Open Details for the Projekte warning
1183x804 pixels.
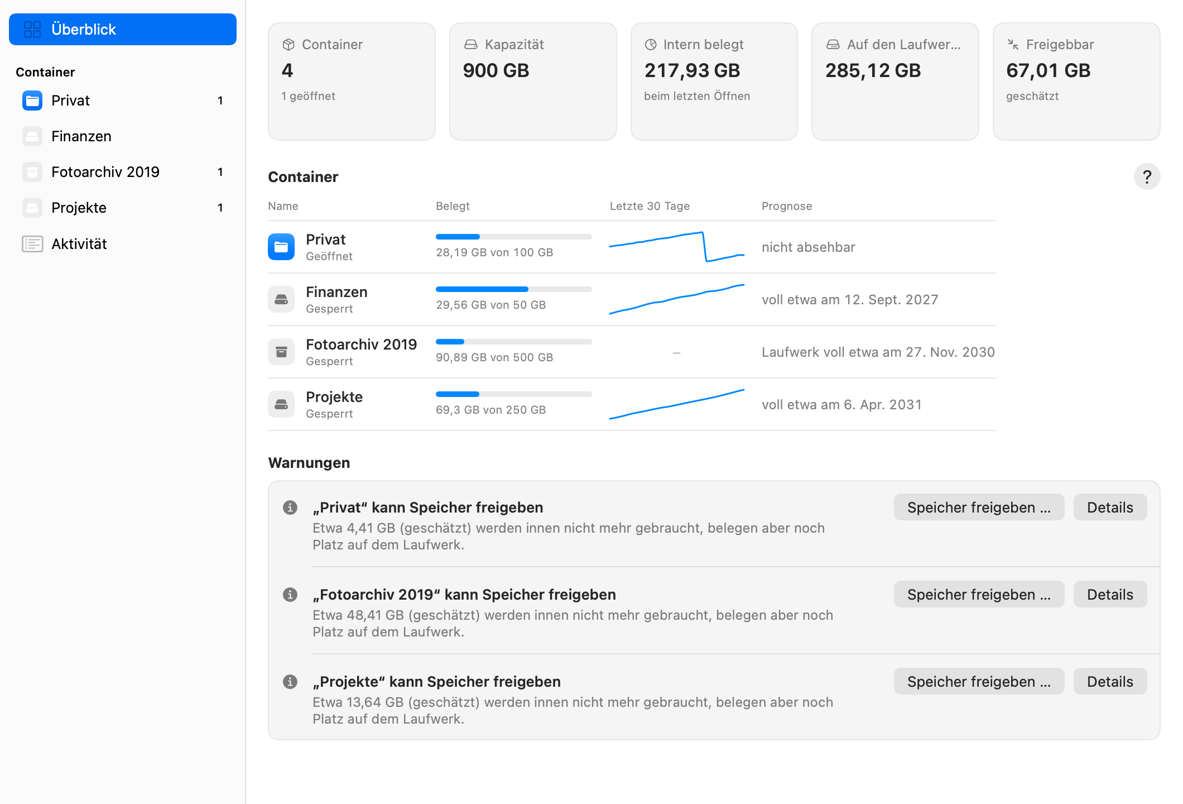(x=1110, y=681)
